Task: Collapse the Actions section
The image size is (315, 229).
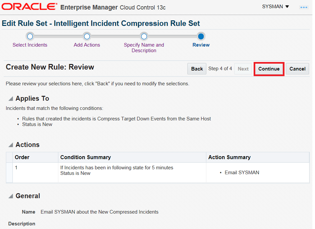Action: point(10,145)
